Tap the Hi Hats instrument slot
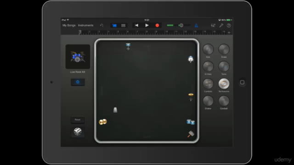This screenshot has height=165, width=294. coord(208,66)
